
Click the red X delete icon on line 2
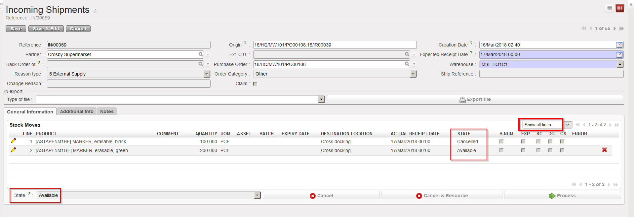tap(604, 150)
